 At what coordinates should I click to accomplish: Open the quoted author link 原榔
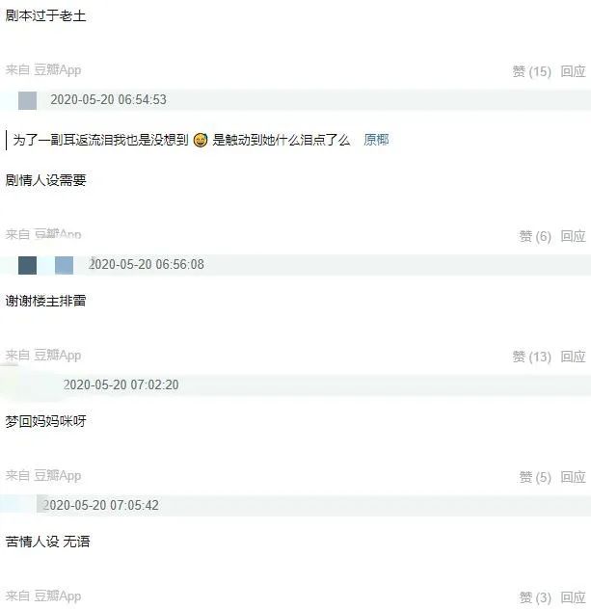(376, 140)
